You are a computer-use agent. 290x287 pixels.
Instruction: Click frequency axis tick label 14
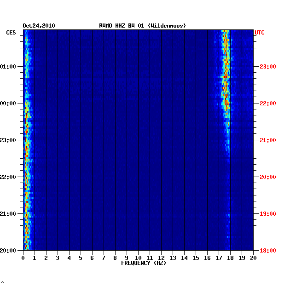pyautogui.click(x=184, y=258)
